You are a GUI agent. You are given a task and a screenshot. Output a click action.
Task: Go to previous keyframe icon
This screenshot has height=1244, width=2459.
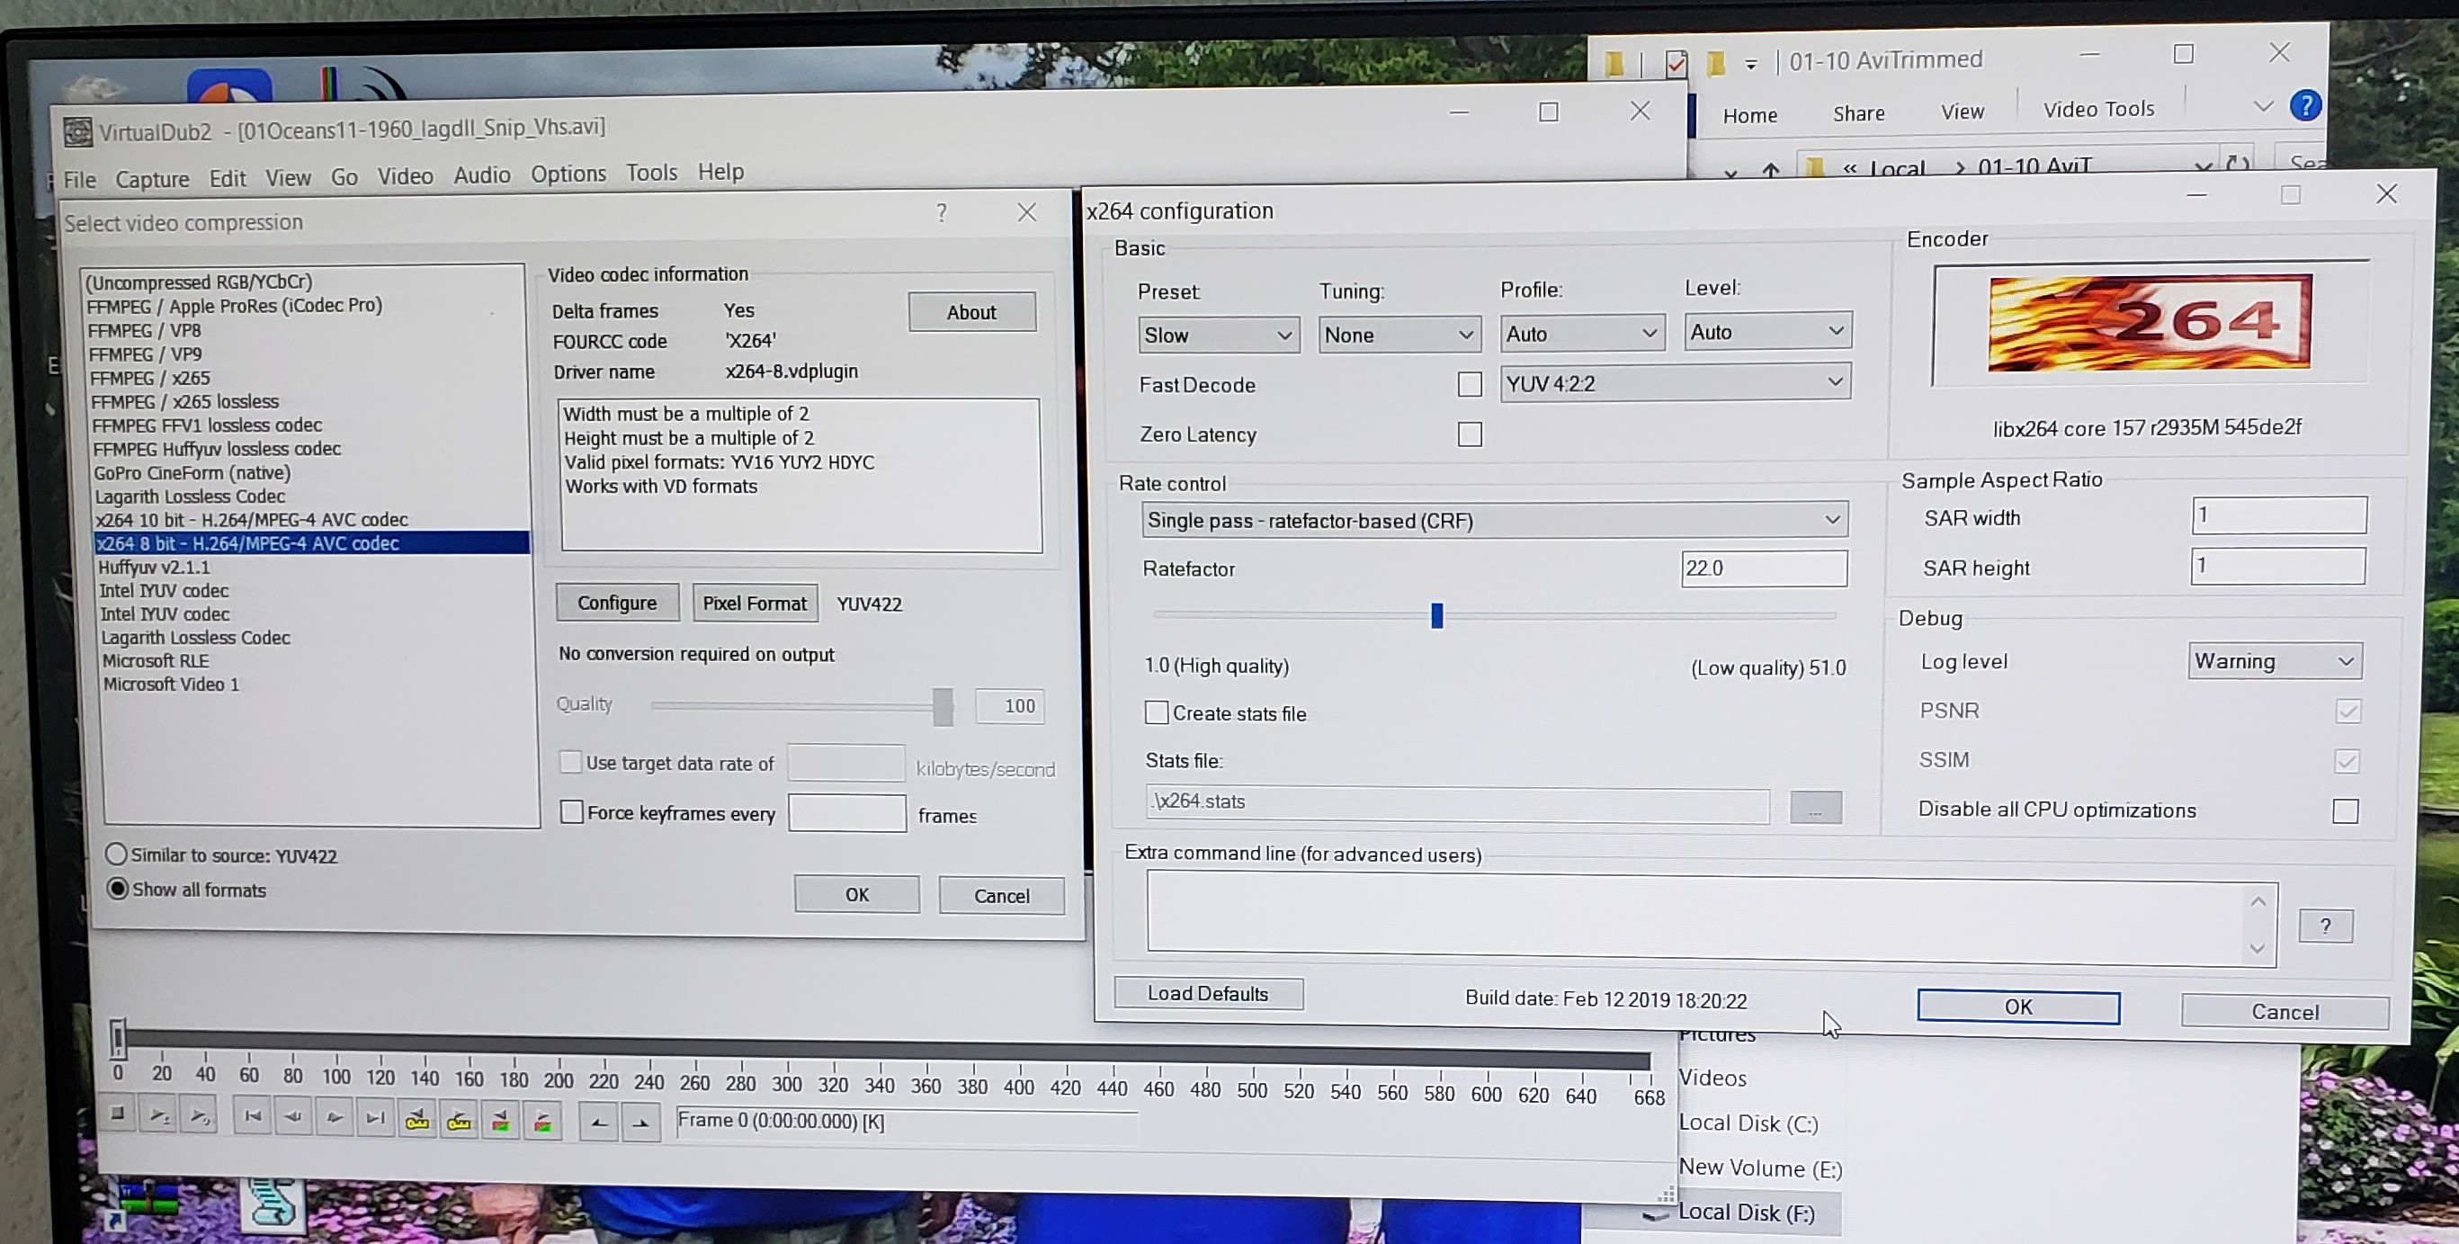[x=417, y=1120]
